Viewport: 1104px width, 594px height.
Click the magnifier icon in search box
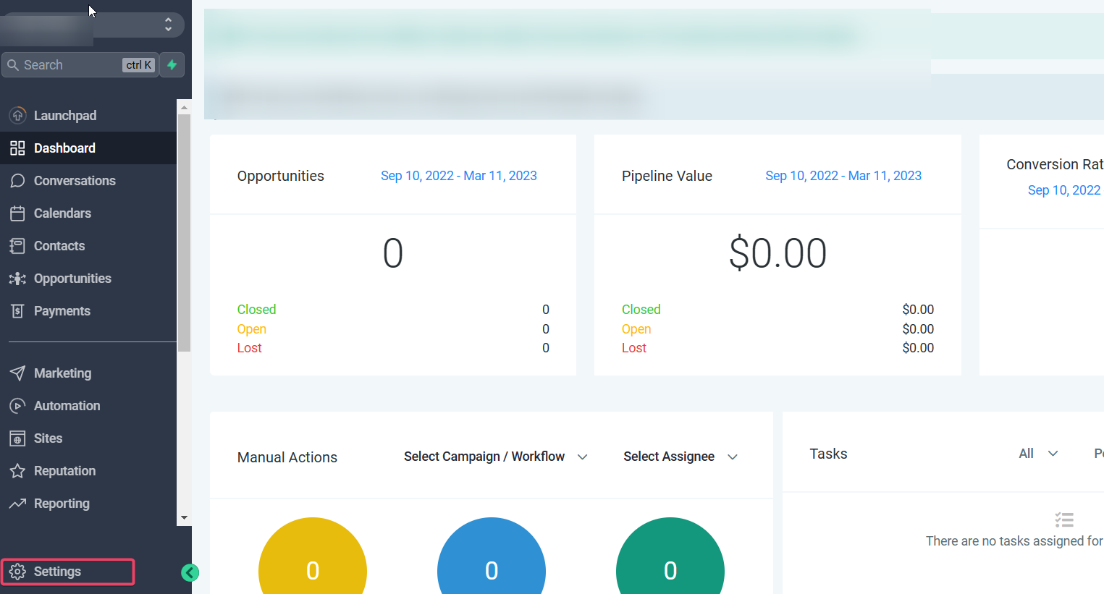click(12, 65)
